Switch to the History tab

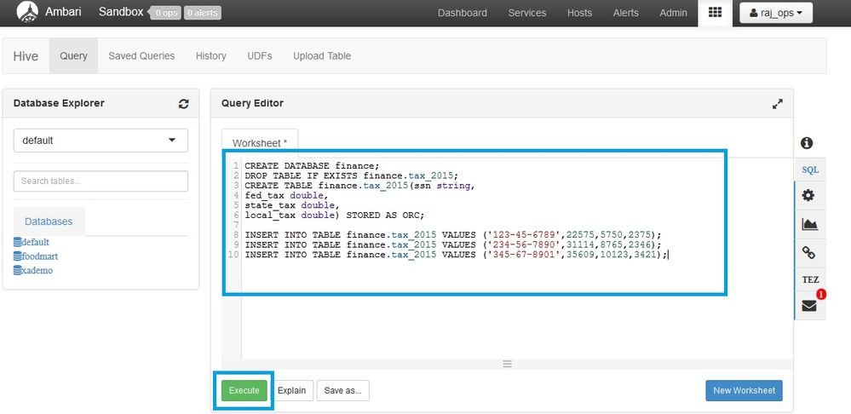click(210, 56)
